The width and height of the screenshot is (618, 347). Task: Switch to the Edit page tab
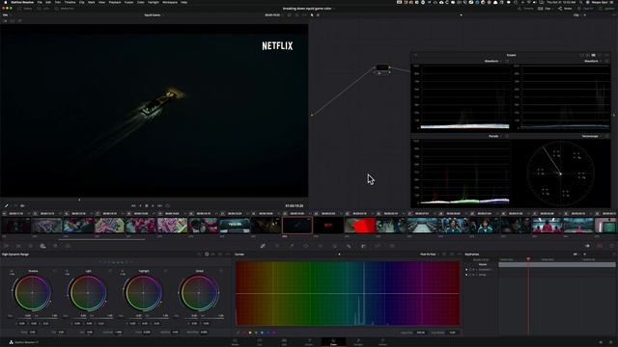pos(284,342)
